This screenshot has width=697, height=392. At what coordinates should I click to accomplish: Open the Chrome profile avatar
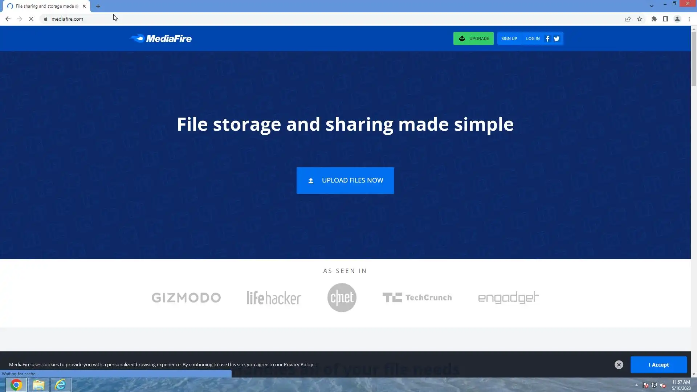(677, 19)
